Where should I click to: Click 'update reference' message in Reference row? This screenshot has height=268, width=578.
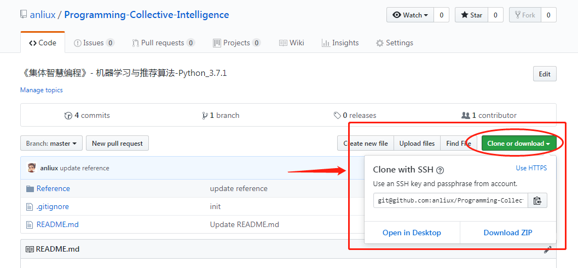239,189
